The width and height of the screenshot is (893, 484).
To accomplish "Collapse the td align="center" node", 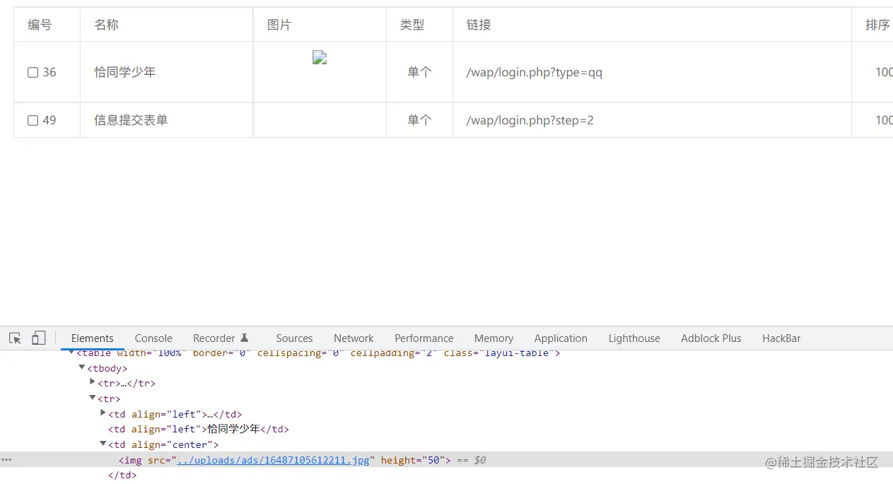I will [x=103, y=444].
